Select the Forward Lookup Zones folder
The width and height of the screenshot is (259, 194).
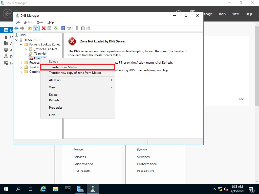(45, 44)
